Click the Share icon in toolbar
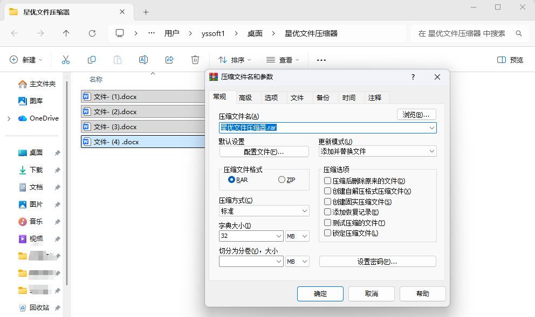Image resolution: width=535 pixels, height=317 pixels. point(169,60)
